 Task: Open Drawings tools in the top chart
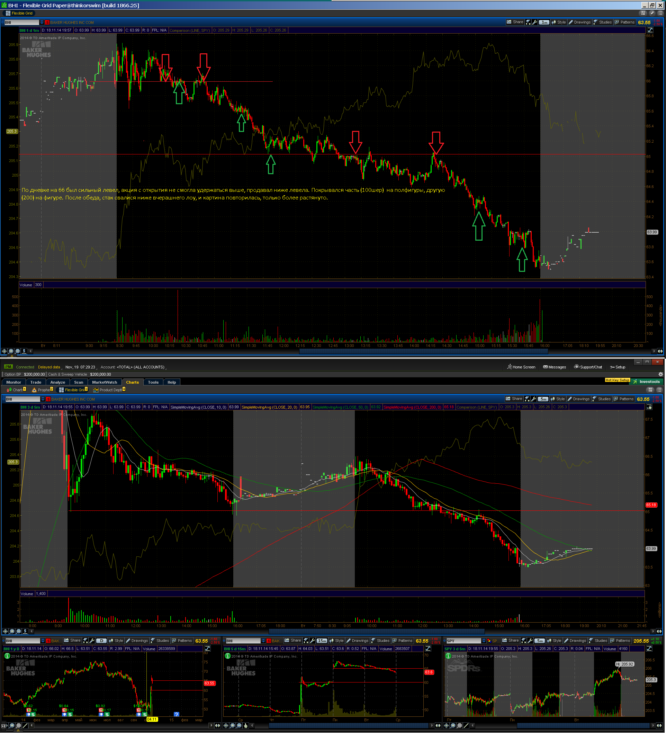click(x=579, y=22)
